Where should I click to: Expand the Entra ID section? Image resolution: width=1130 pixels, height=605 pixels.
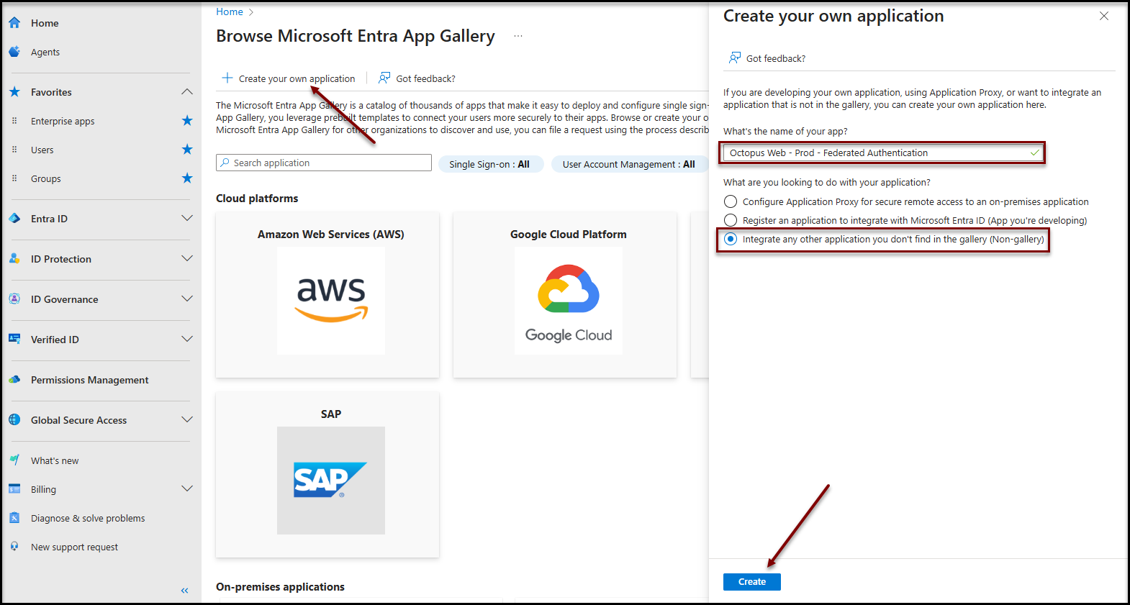187,219
